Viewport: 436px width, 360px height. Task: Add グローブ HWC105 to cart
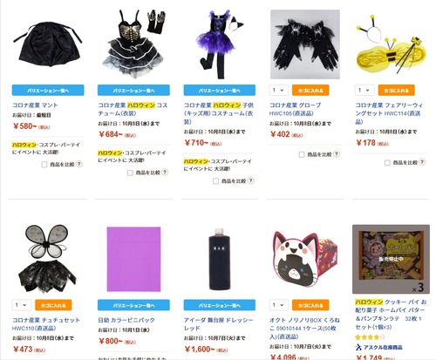pos(310,90)
